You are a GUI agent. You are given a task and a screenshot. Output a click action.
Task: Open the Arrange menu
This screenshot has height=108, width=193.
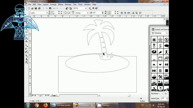tap(53, 4)
